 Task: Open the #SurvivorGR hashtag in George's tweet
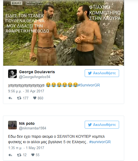pos(89,85)
